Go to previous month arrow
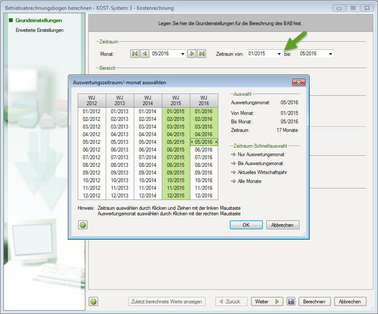378x314 pixels. pos(145,54)
